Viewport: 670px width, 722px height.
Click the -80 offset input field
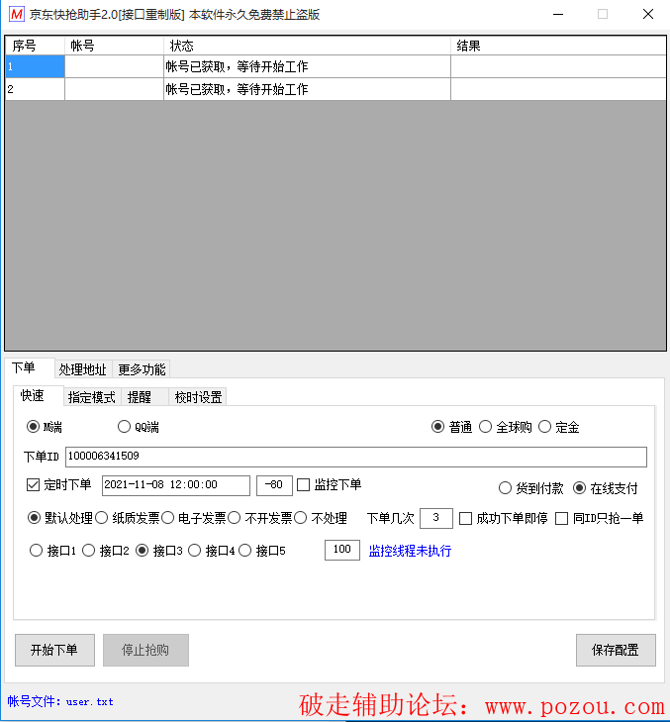pyautogui.click(x=274, y=485)
